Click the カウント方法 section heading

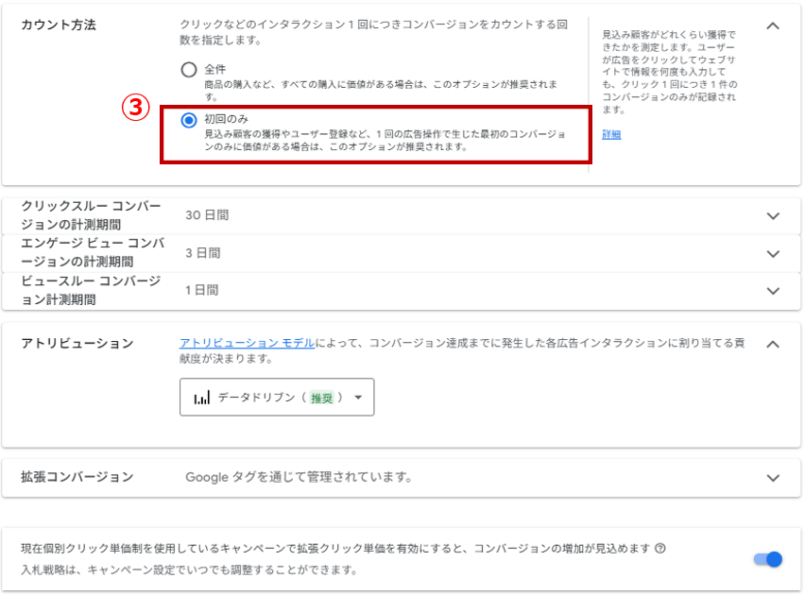(x=59, y=25)
